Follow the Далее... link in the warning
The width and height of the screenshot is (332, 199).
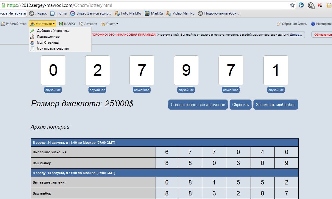pyautogui.click(x=296, y=35)
